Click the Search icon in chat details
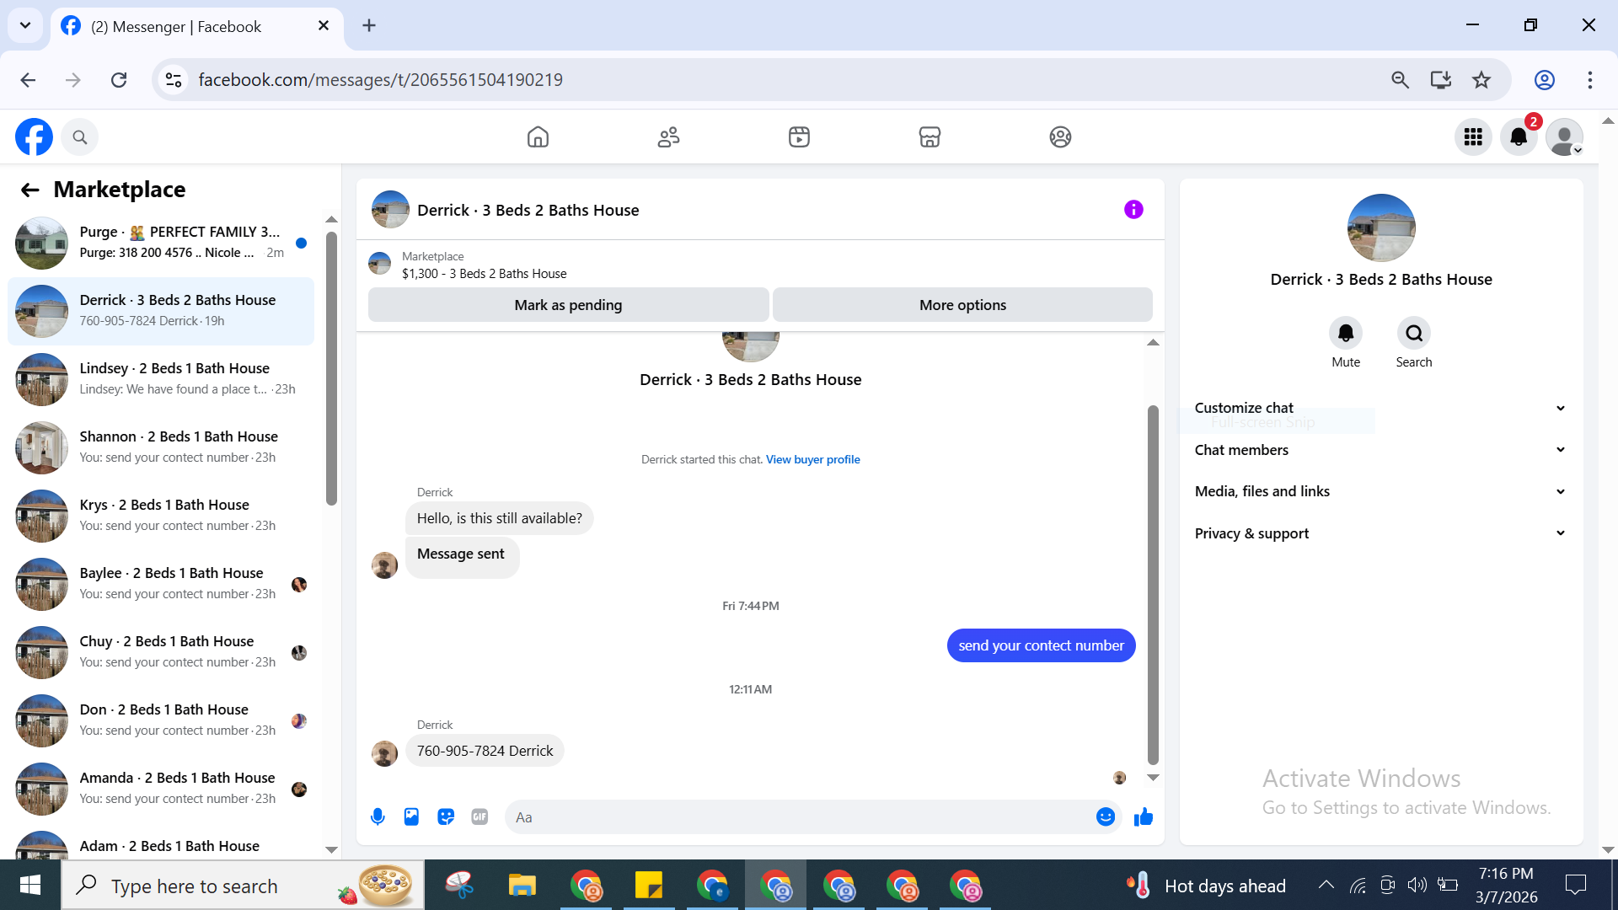The width and height of the screenshot is (1618, 910). (1414, 334)
